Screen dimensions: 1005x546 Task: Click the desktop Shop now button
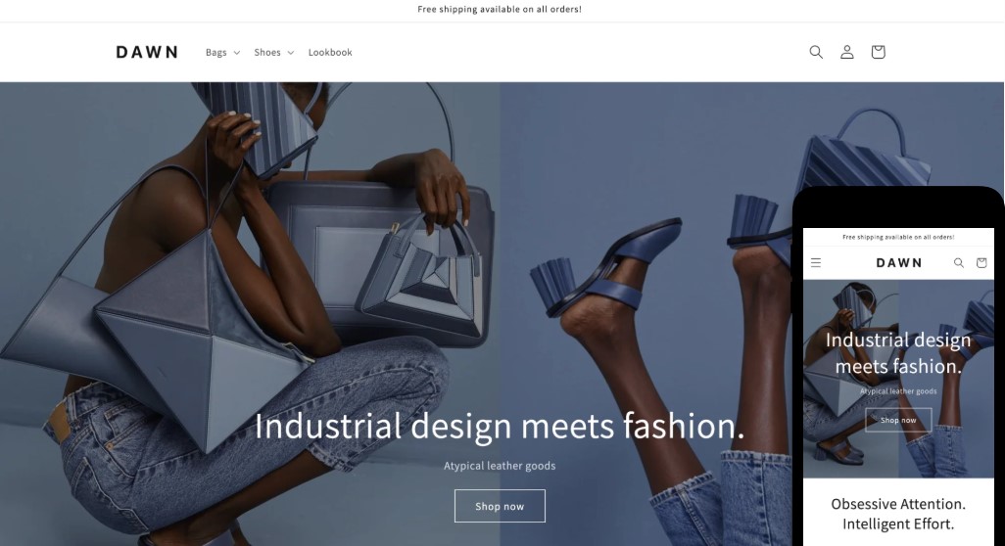[x=500, y=506]
